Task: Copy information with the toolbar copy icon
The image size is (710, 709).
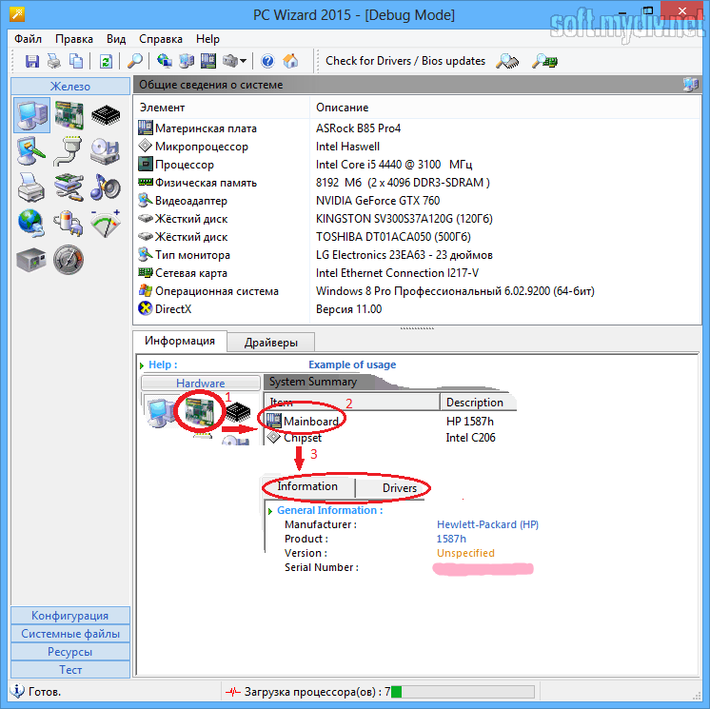Action: (76, 61)
